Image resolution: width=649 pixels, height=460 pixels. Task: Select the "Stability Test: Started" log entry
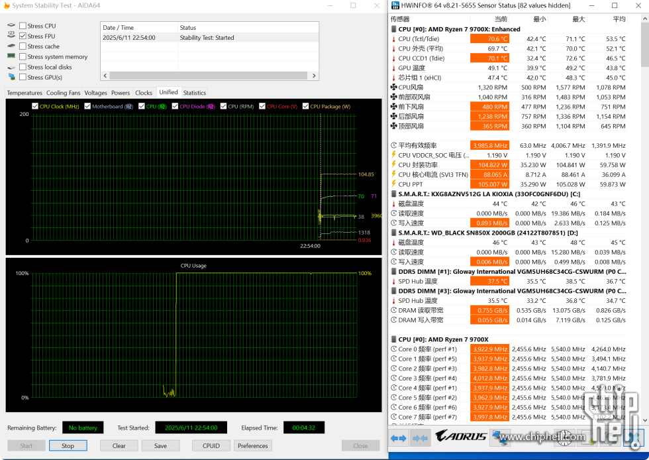pos(209,38)
